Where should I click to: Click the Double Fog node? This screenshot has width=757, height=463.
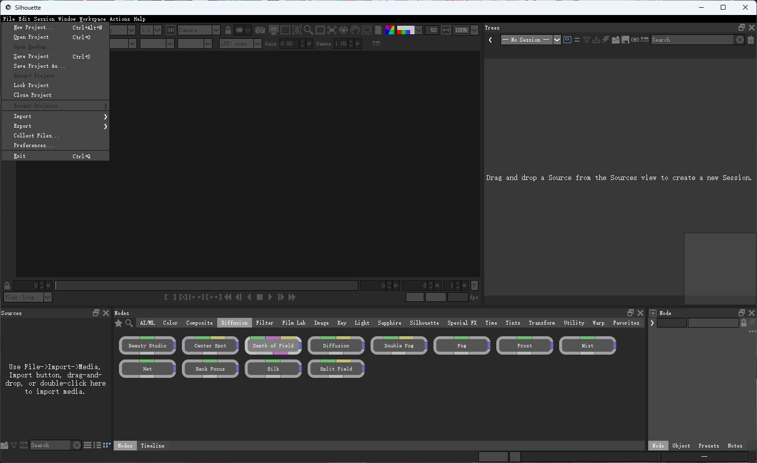coord(399,345)
